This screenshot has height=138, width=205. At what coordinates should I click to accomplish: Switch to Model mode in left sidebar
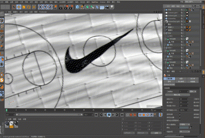(2, 21)
